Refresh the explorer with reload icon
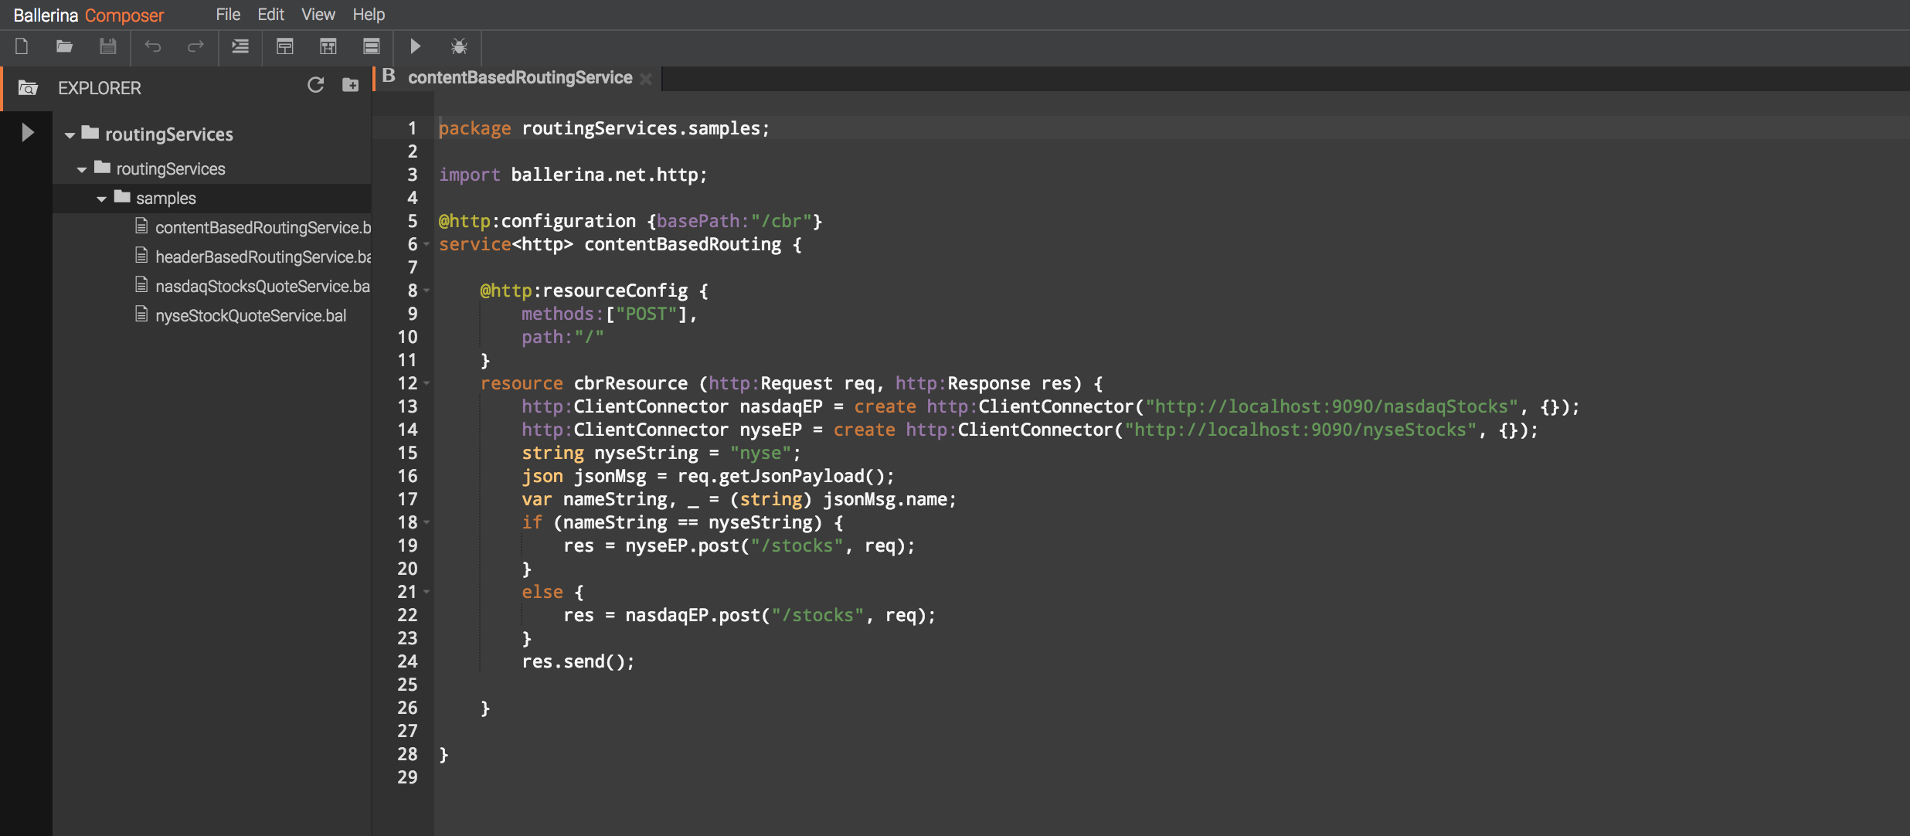Screen dimensions: 1910x836 [315, 85]
